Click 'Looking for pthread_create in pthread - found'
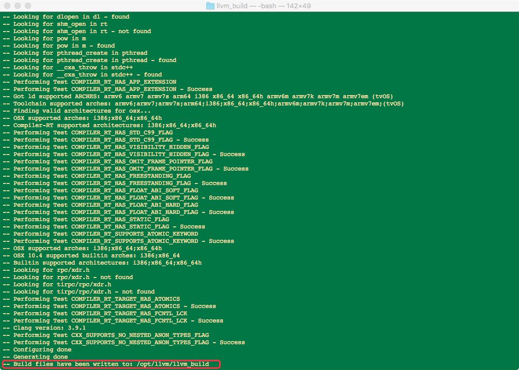Image resolution: width=519 pixels, height=370 pixels. (90, 60)
